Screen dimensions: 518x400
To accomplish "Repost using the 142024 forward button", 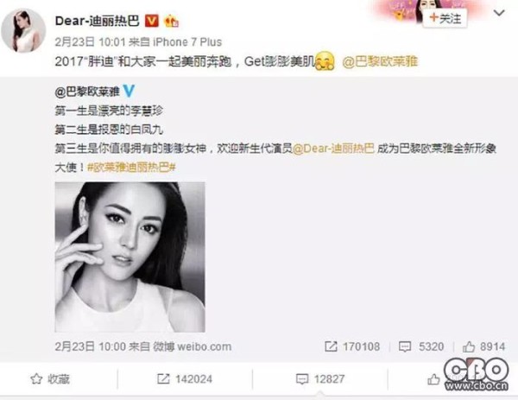I will pyautogui.click(x=185, y=379).
